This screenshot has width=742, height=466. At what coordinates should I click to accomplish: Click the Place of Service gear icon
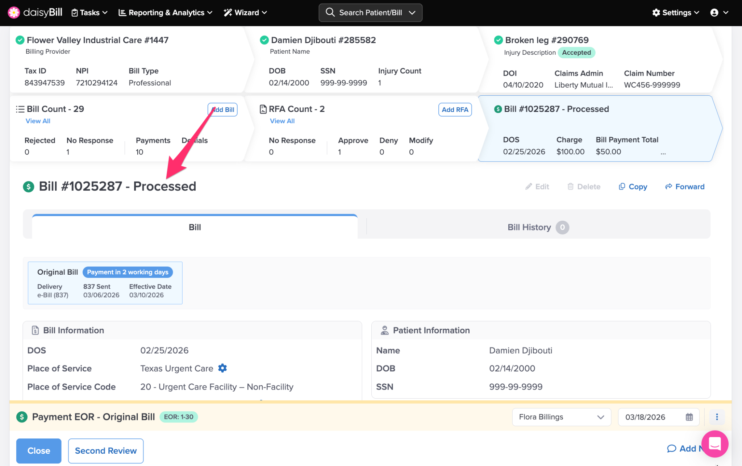(x=222, y=368)
